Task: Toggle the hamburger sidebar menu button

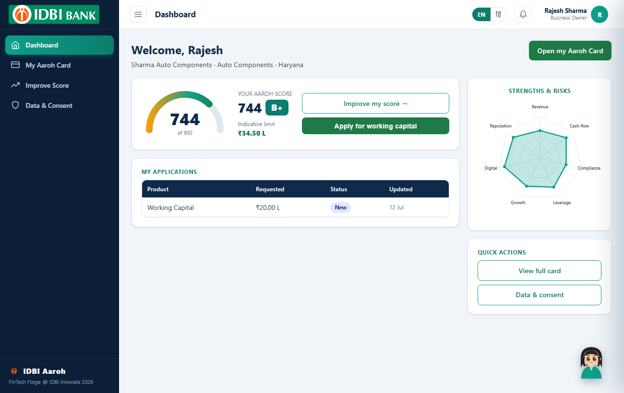Action: tap(138, 14)
